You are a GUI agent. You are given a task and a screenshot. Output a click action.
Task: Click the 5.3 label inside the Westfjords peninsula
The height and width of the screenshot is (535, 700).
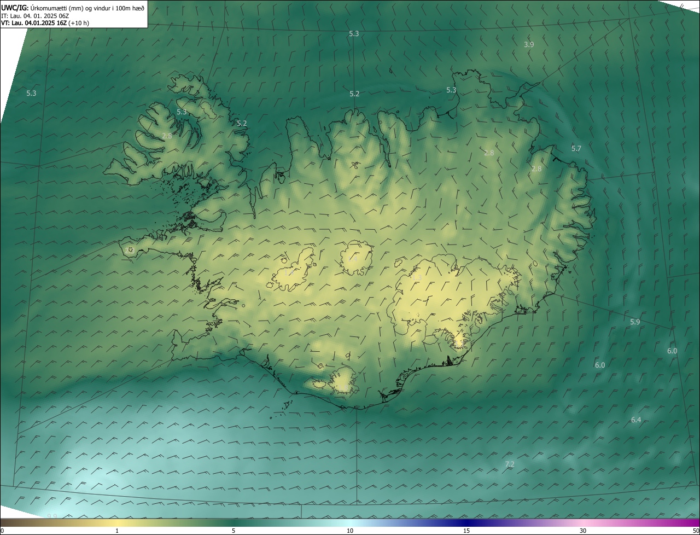pyautogui.click(x=182, y=112)
